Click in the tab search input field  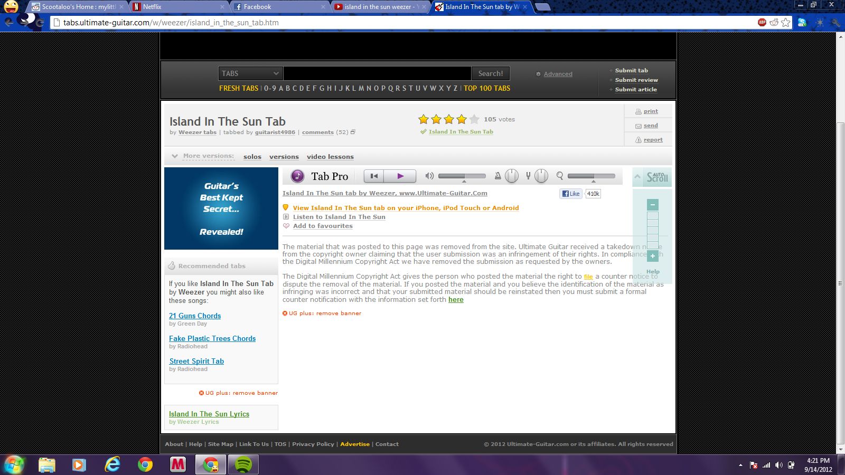click(377, 73)
